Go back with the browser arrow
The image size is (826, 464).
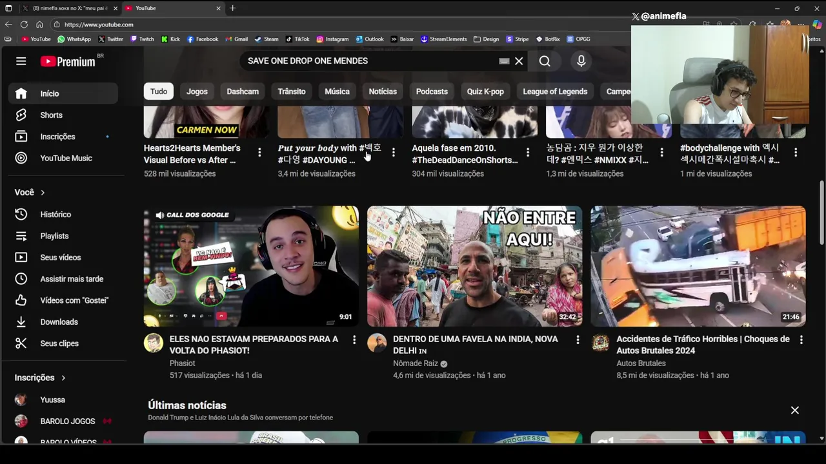point(8,24)
